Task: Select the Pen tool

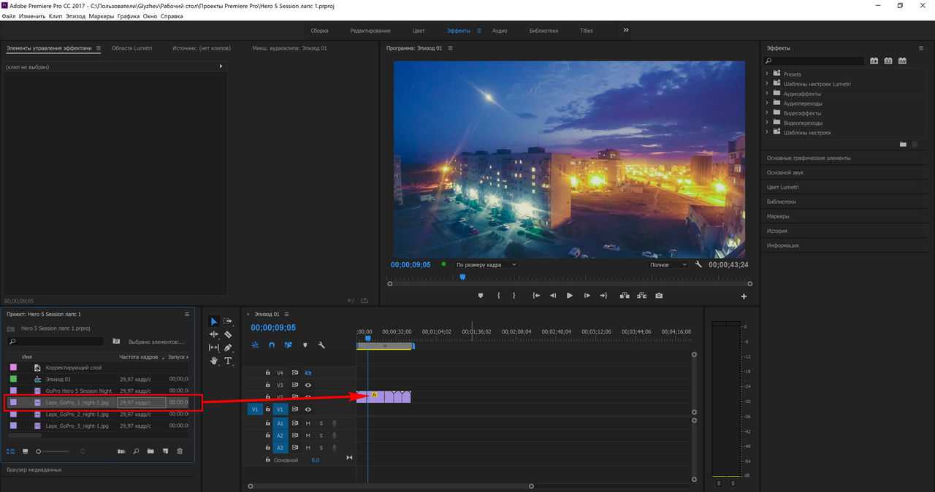Action: coord(228,347)
